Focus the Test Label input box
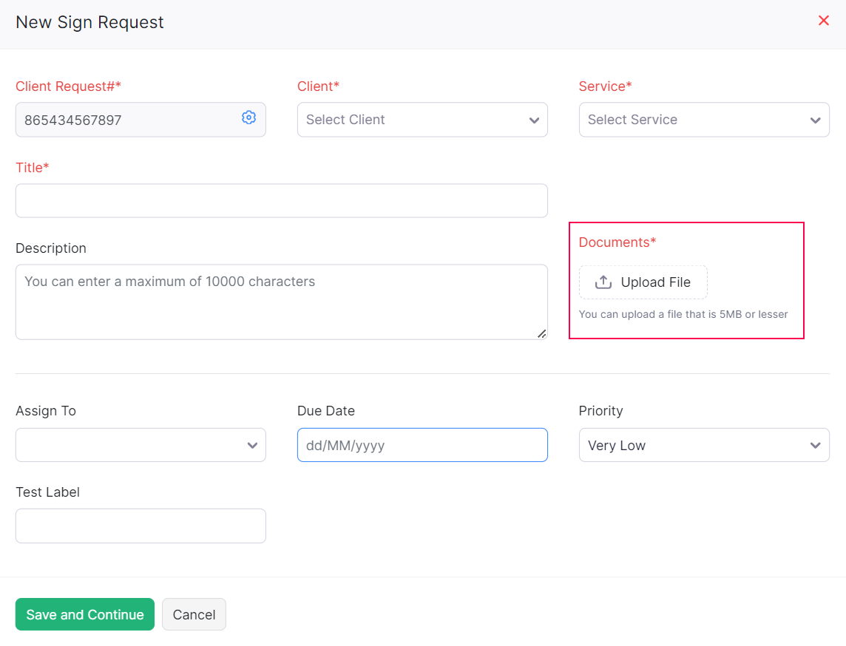Image resolution: width=846 pixels, height=646 pixels. tap(141, 526)
